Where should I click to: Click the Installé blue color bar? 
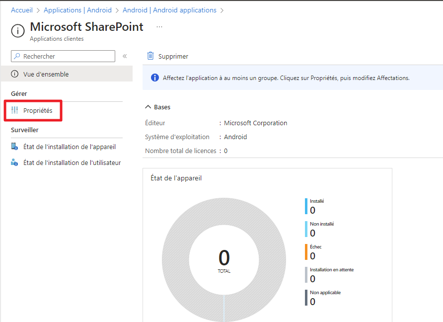click(x=306, y=206)
